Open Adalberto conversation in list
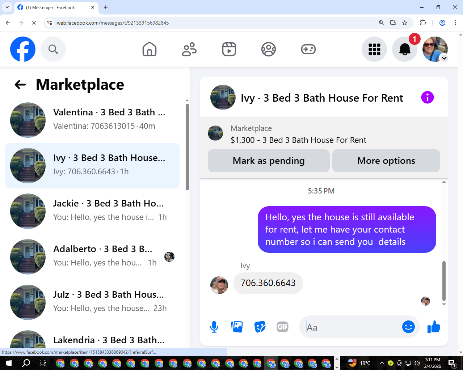Image resolution: width=463 pixels, height=370 pixels. (92, 257)
